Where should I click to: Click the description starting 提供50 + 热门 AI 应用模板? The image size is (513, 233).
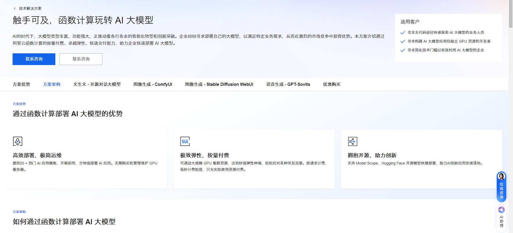coord(85,166)
